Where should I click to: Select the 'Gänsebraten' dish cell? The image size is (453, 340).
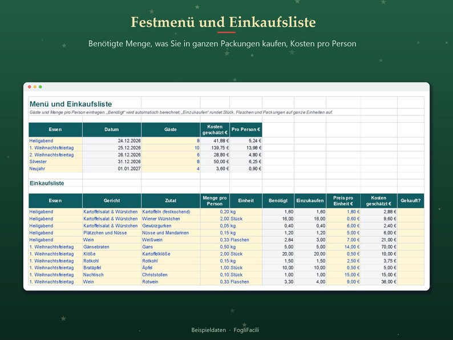tap(112, 247)
